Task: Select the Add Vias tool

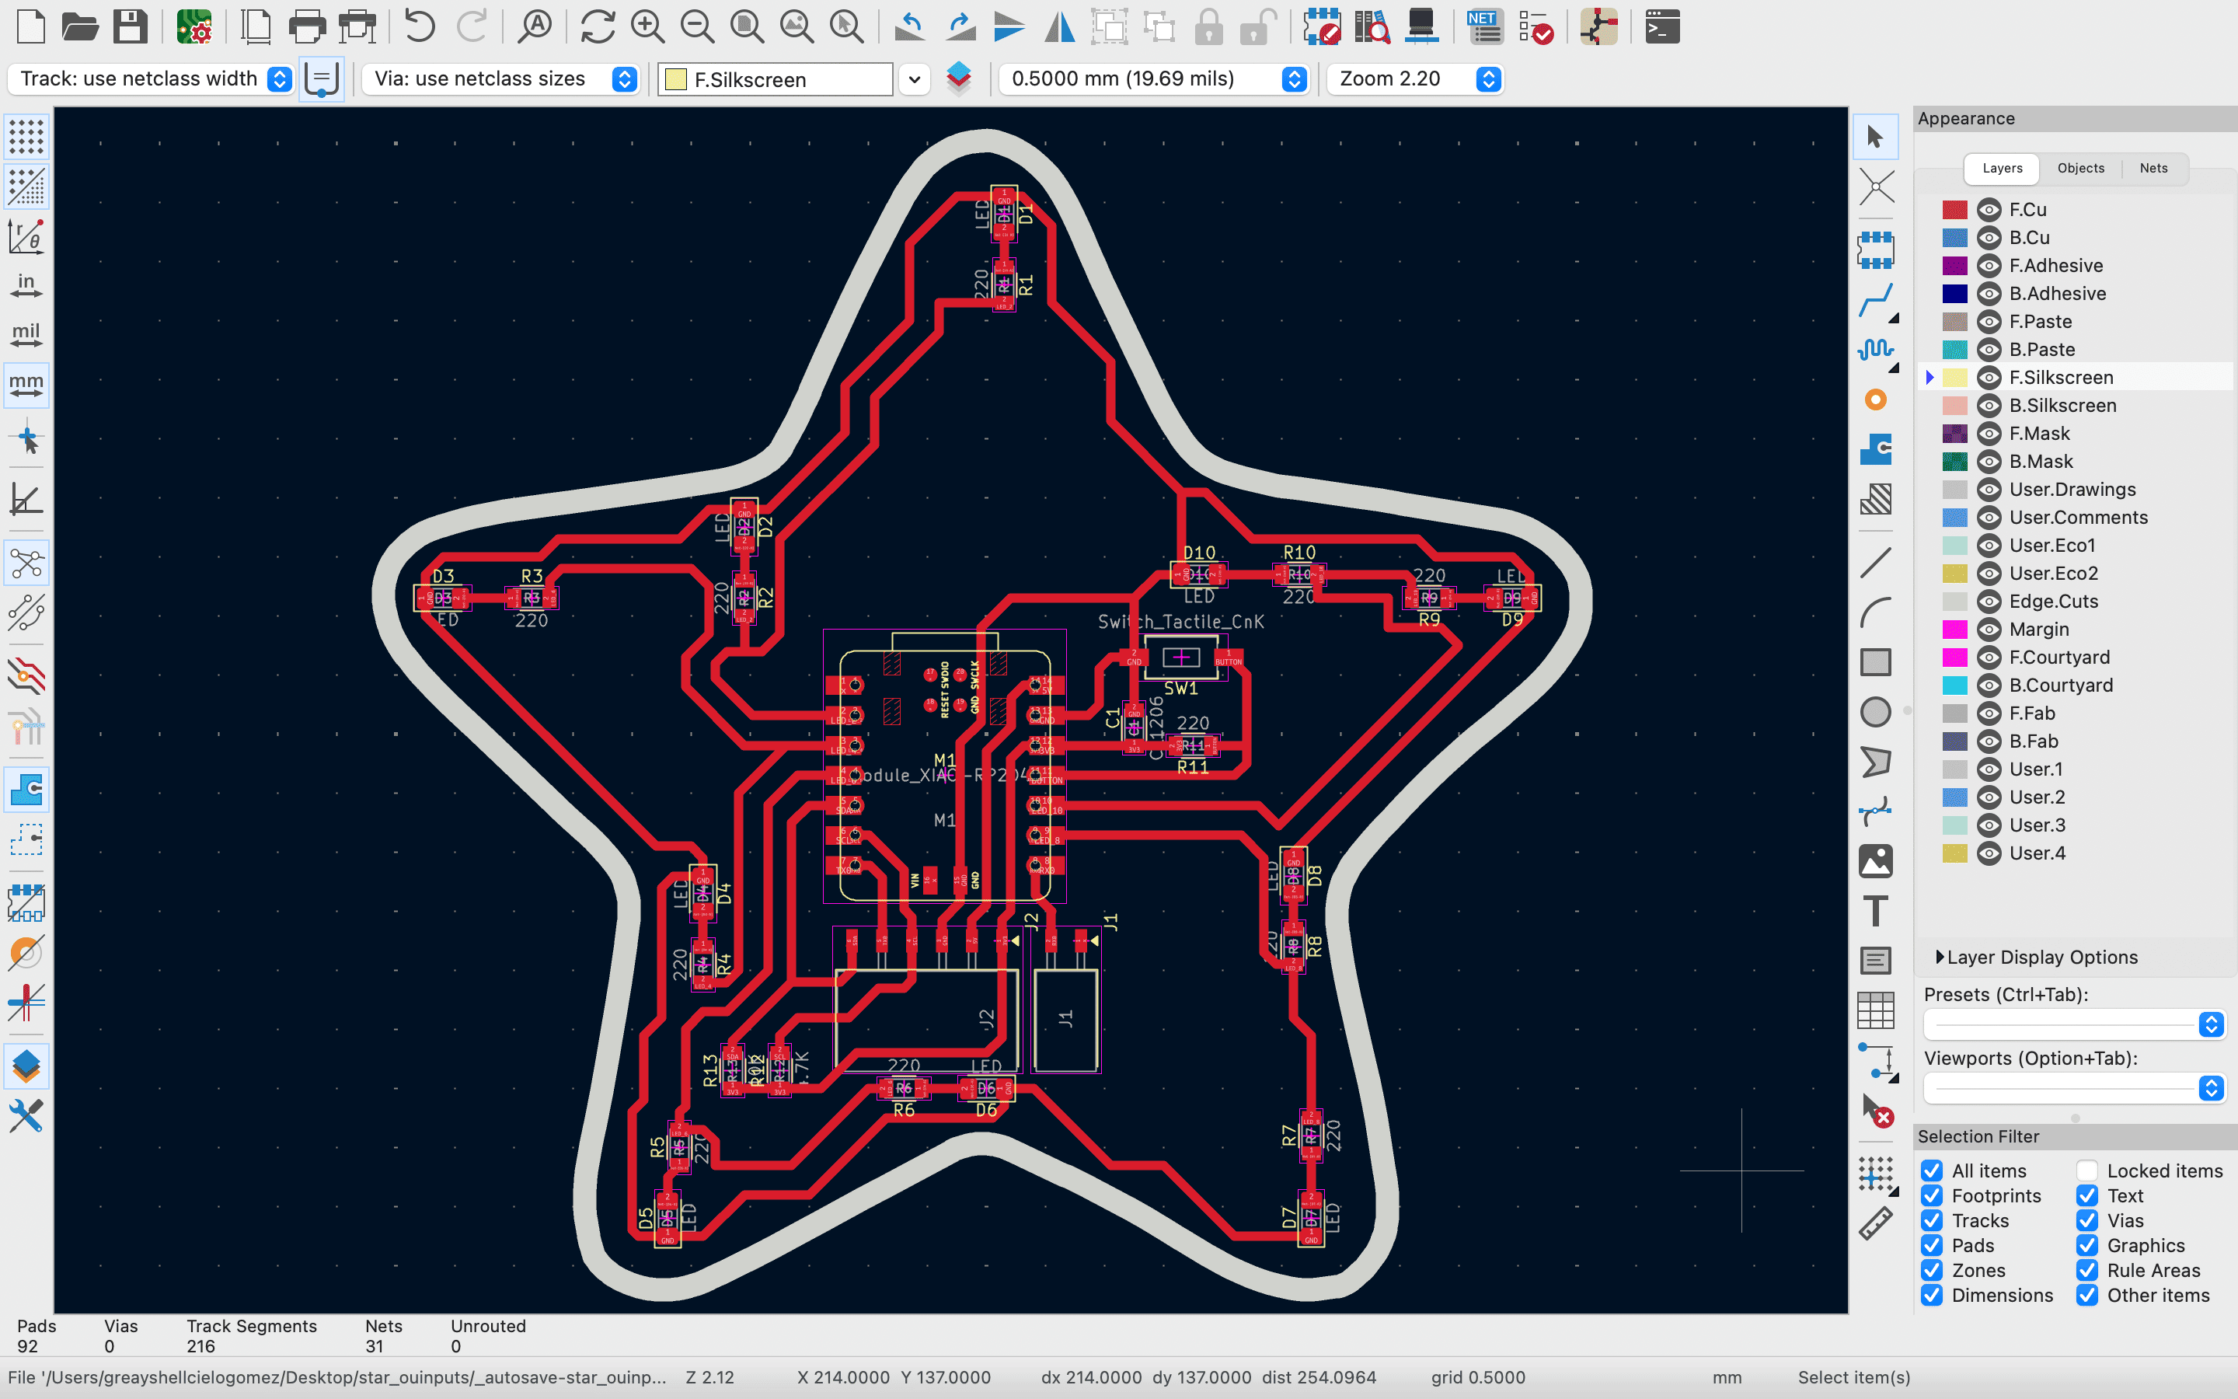Action: click(x=1875, y=399)
